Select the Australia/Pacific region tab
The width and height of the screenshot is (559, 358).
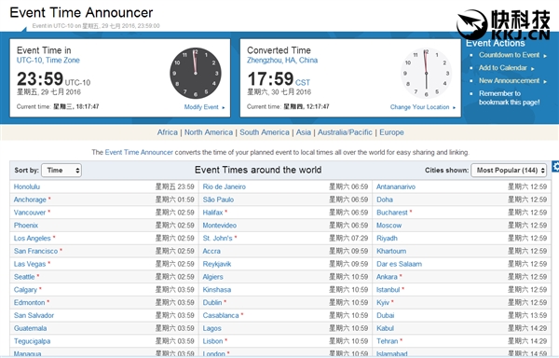345,132
